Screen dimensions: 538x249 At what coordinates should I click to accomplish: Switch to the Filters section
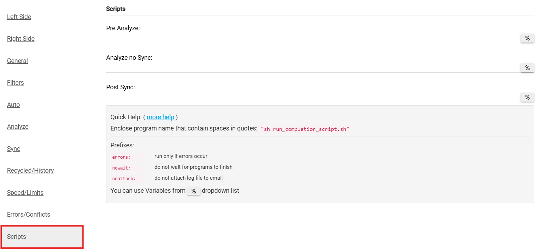click(x=16, y=83)
